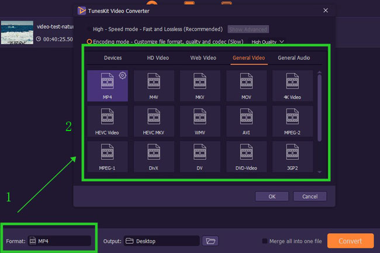
Task: Select the MP4 format icon
Action: 108,86
